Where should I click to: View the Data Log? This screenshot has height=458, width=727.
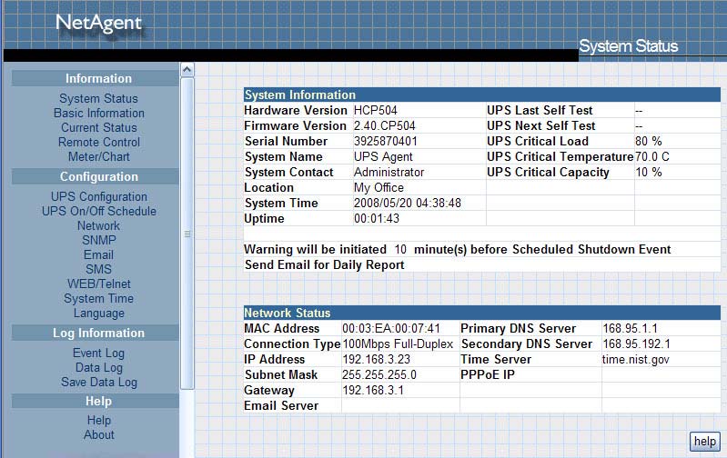click(99, 368)
